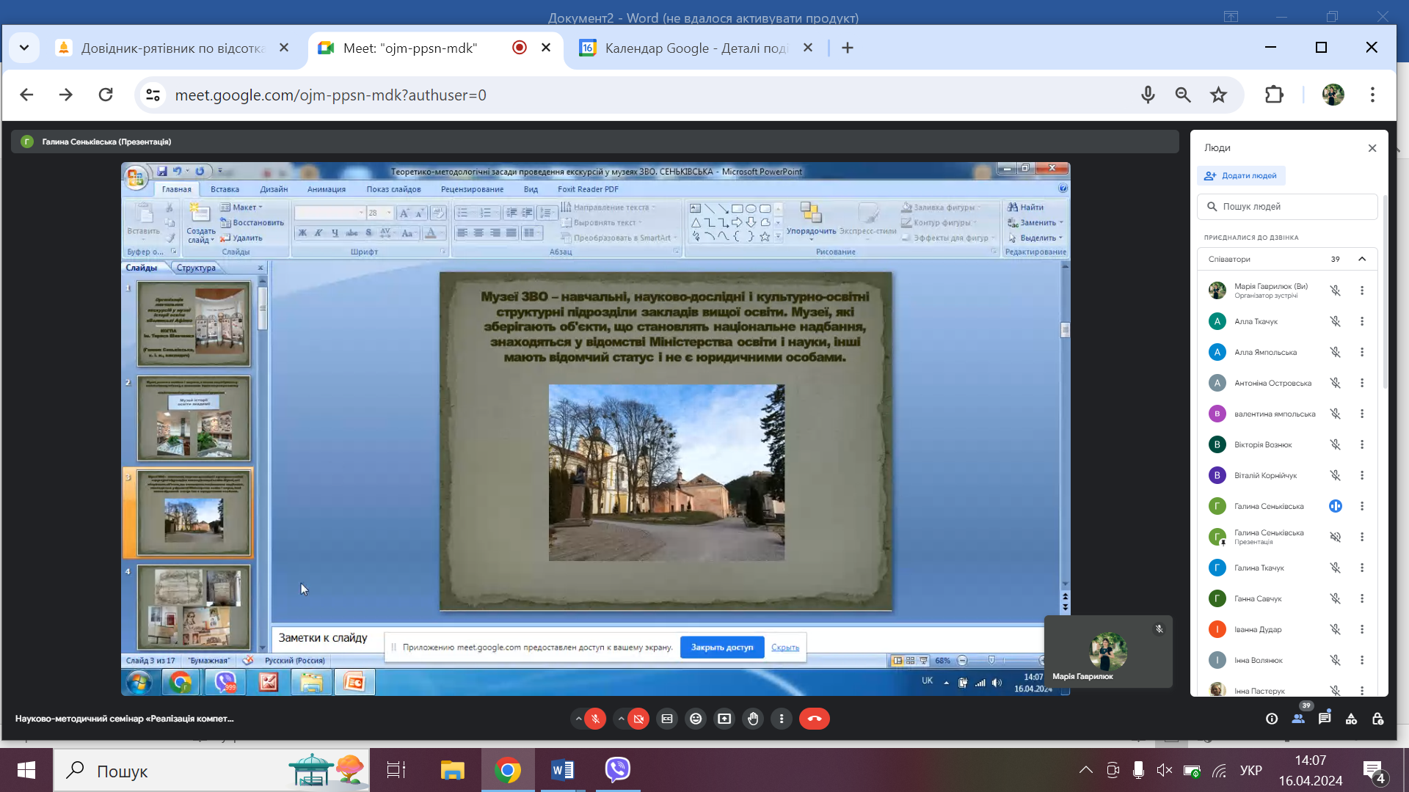Open Chrome extensions puzzle icon
This screenshot has width=1409, height=792.
tap(1275, 95)
